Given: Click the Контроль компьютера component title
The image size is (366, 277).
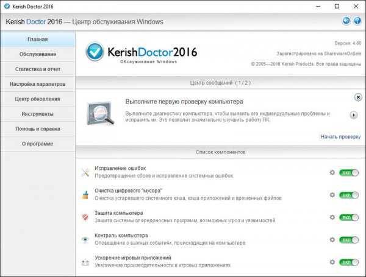Looking at the screenshot, I should pyautogui.click(x=121, y=236).
